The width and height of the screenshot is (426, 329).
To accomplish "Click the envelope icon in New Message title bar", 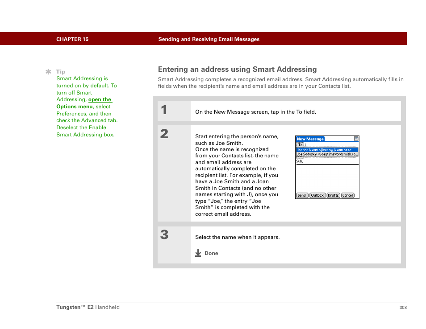I will pos(356,139).
